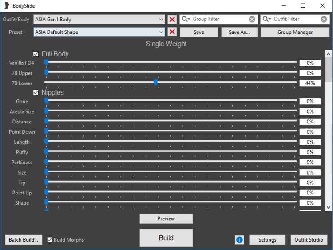Click the large Build button
Image resolution: width=333 pixels, height=250 pixels.
166,238
